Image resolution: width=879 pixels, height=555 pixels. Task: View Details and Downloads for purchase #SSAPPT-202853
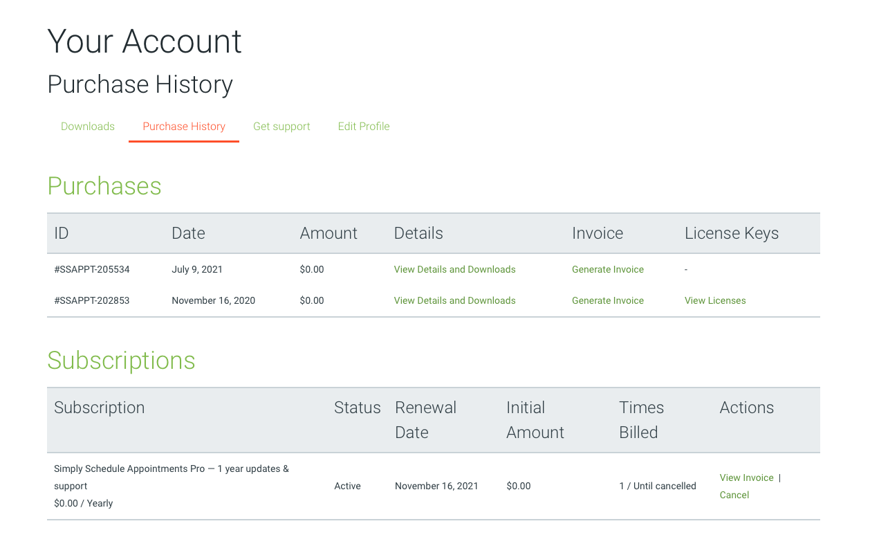click(454, 300)
